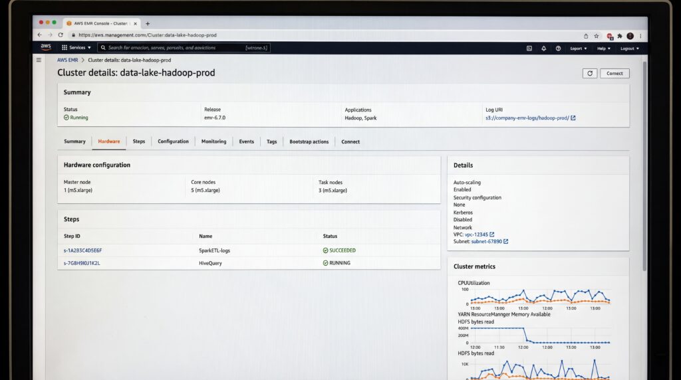
Task: Open step s-1A2B3C4D5E6F link
Action: click(x=82, y=250)
